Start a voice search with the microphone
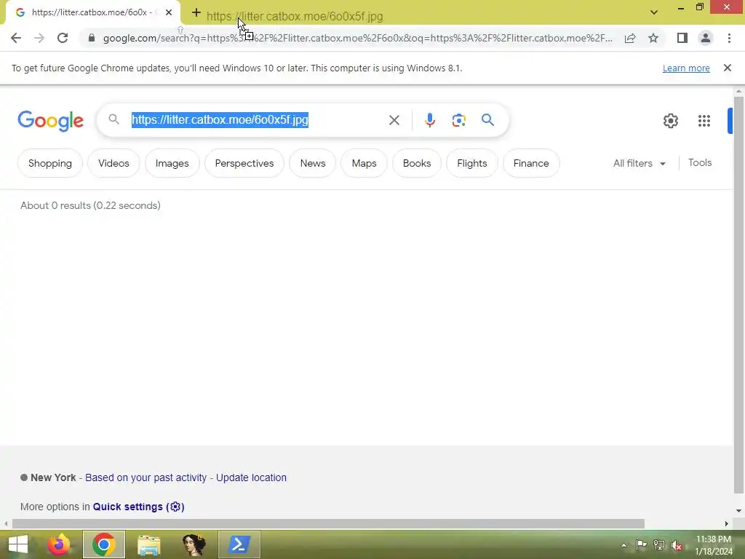Screen dimensions: 745x559 point(429,120)
